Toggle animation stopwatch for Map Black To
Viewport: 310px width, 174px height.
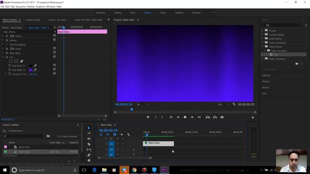coord(10,66)
